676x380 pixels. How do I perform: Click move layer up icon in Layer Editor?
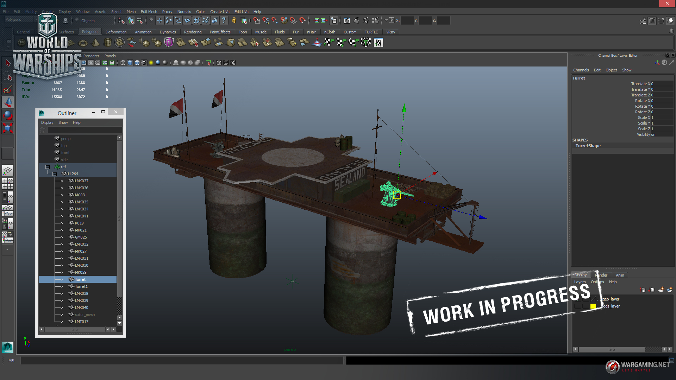pos(643,290)
